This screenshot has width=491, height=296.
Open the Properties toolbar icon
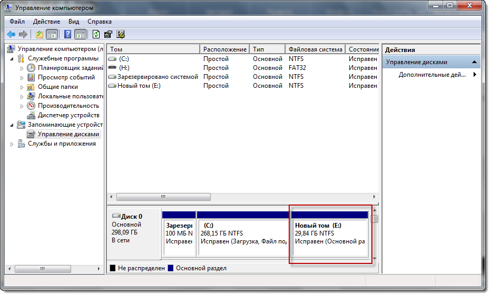(108, 34)
